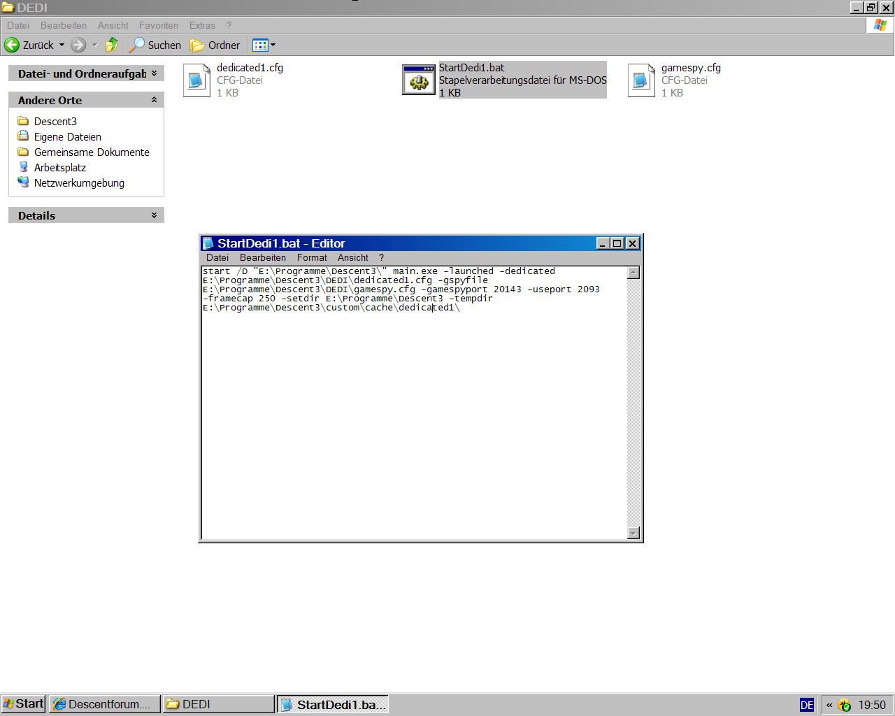Viewport: 895px width, 716px height.
Task: Click the Editor scrollbar down arrow
Action: (633, 534)
